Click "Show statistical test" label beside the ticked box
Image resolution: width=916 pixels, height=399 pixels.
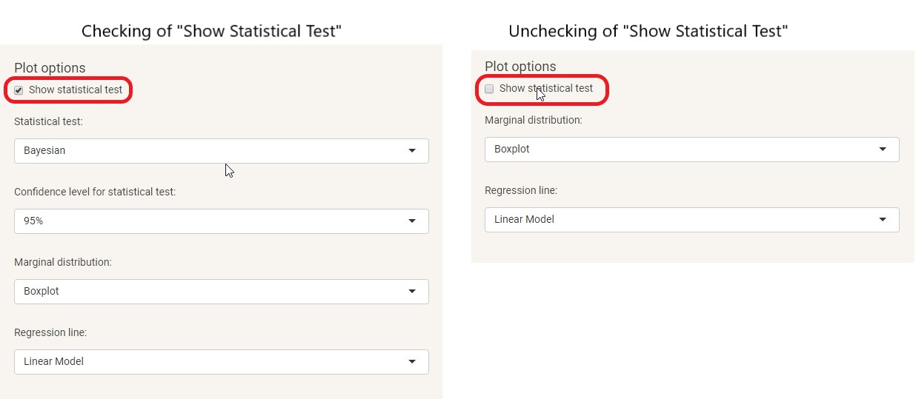[x=76, y=90]
